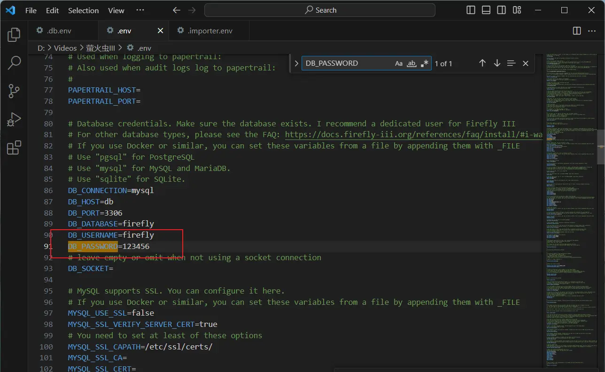Switch to the .importer.env tab
605x372 pixels.
coord(209,31)
